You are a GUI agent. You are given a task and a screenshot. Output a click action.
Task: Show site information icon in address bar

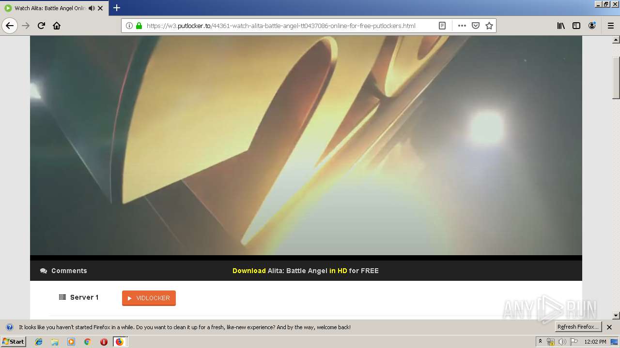pyautogui.click(x=129, y=26)
